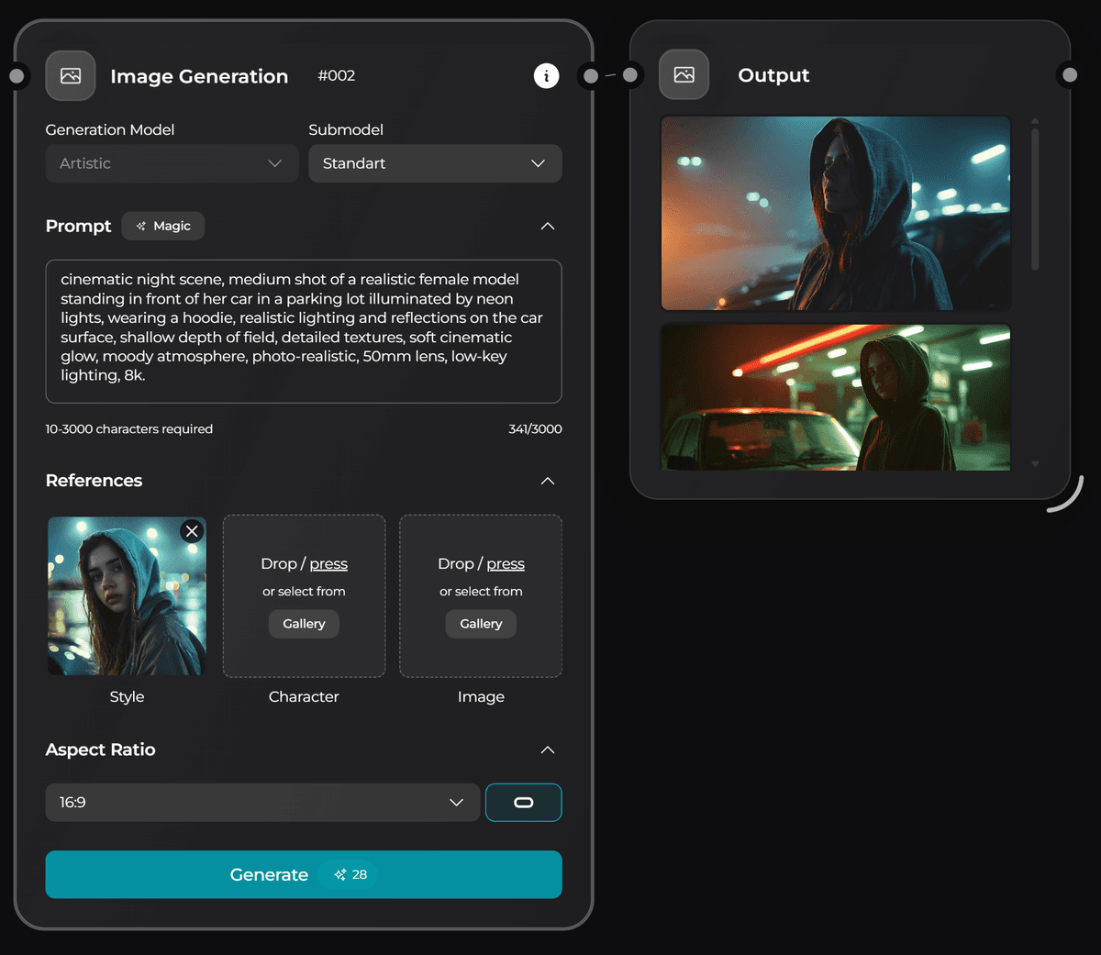This screenshot has width=1101, height=955.
Task: Click inside the prompt text field
Action: (x=303, y=330)
